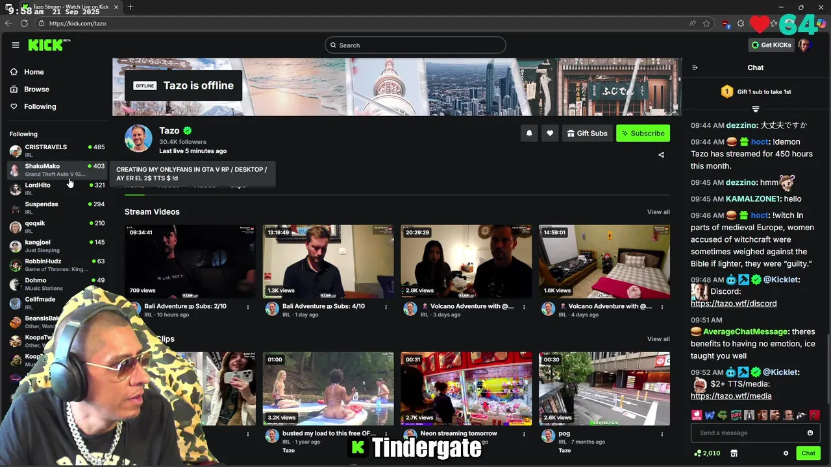Viewport: 831px width, 467px height.
Task: Open Dohmo channel in Following list
Action: point(57,284)
